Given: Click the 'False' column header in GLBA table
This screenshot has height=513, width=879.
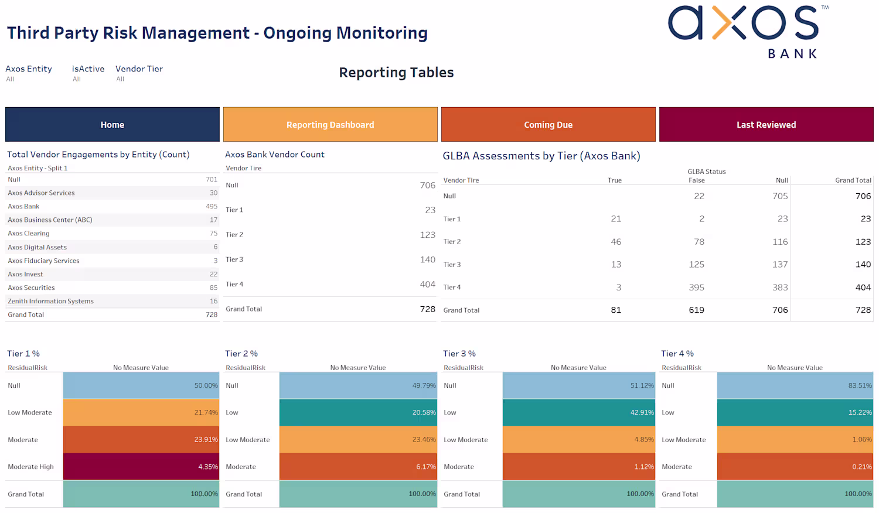Looking at the screenshot, I should pyautogui.click(x=697, y=180).
